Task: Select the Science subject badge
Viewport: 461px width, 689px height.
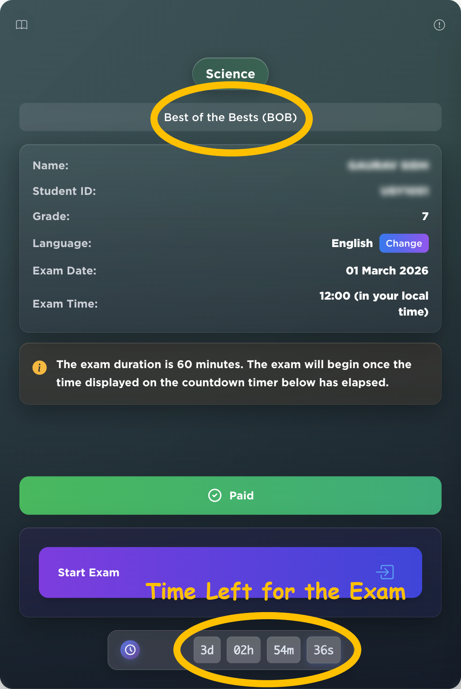Action: tap(230, 73)
